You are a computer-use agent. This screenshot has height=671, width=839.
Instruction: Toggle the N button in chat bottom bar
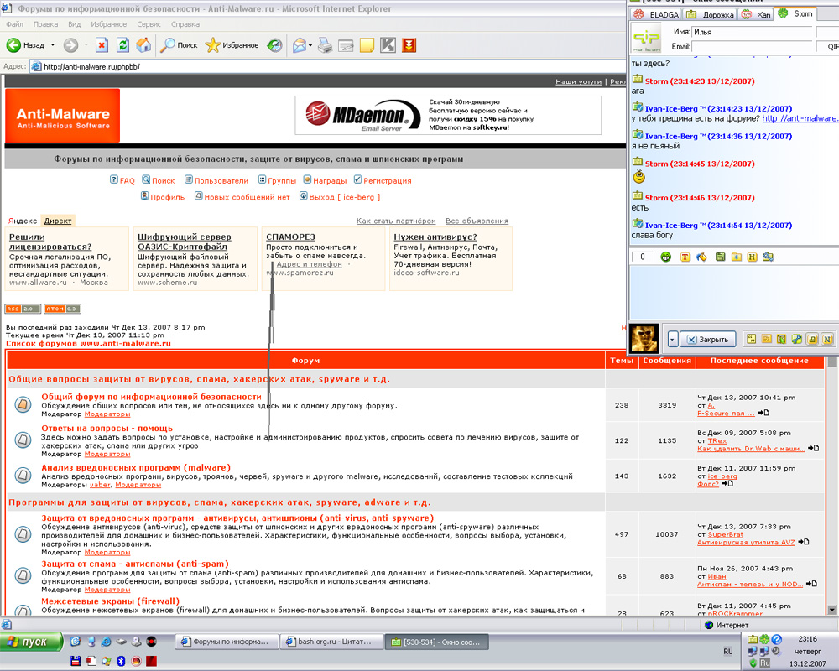click(827, 339)
